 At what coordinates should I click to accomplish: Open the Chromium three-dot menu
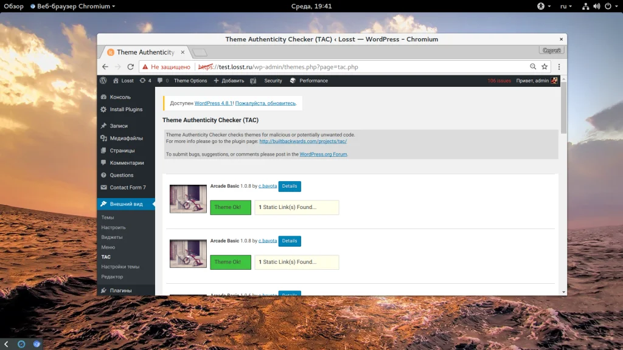559,67
